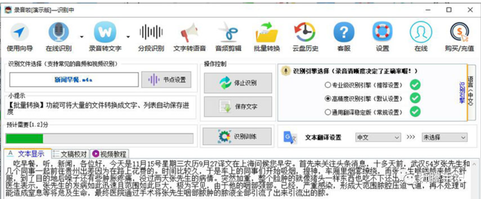
Task: Save text with 保存文字 button
Action: pyautogui.click(x=238, y=107)
